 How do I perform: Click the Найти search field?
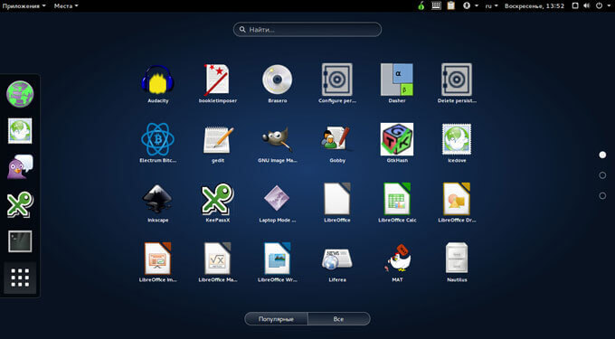coord(307,30)
